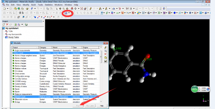Open dropdown arrow beside New document icon
The image size is (215, 109).
tap(8, 9)
